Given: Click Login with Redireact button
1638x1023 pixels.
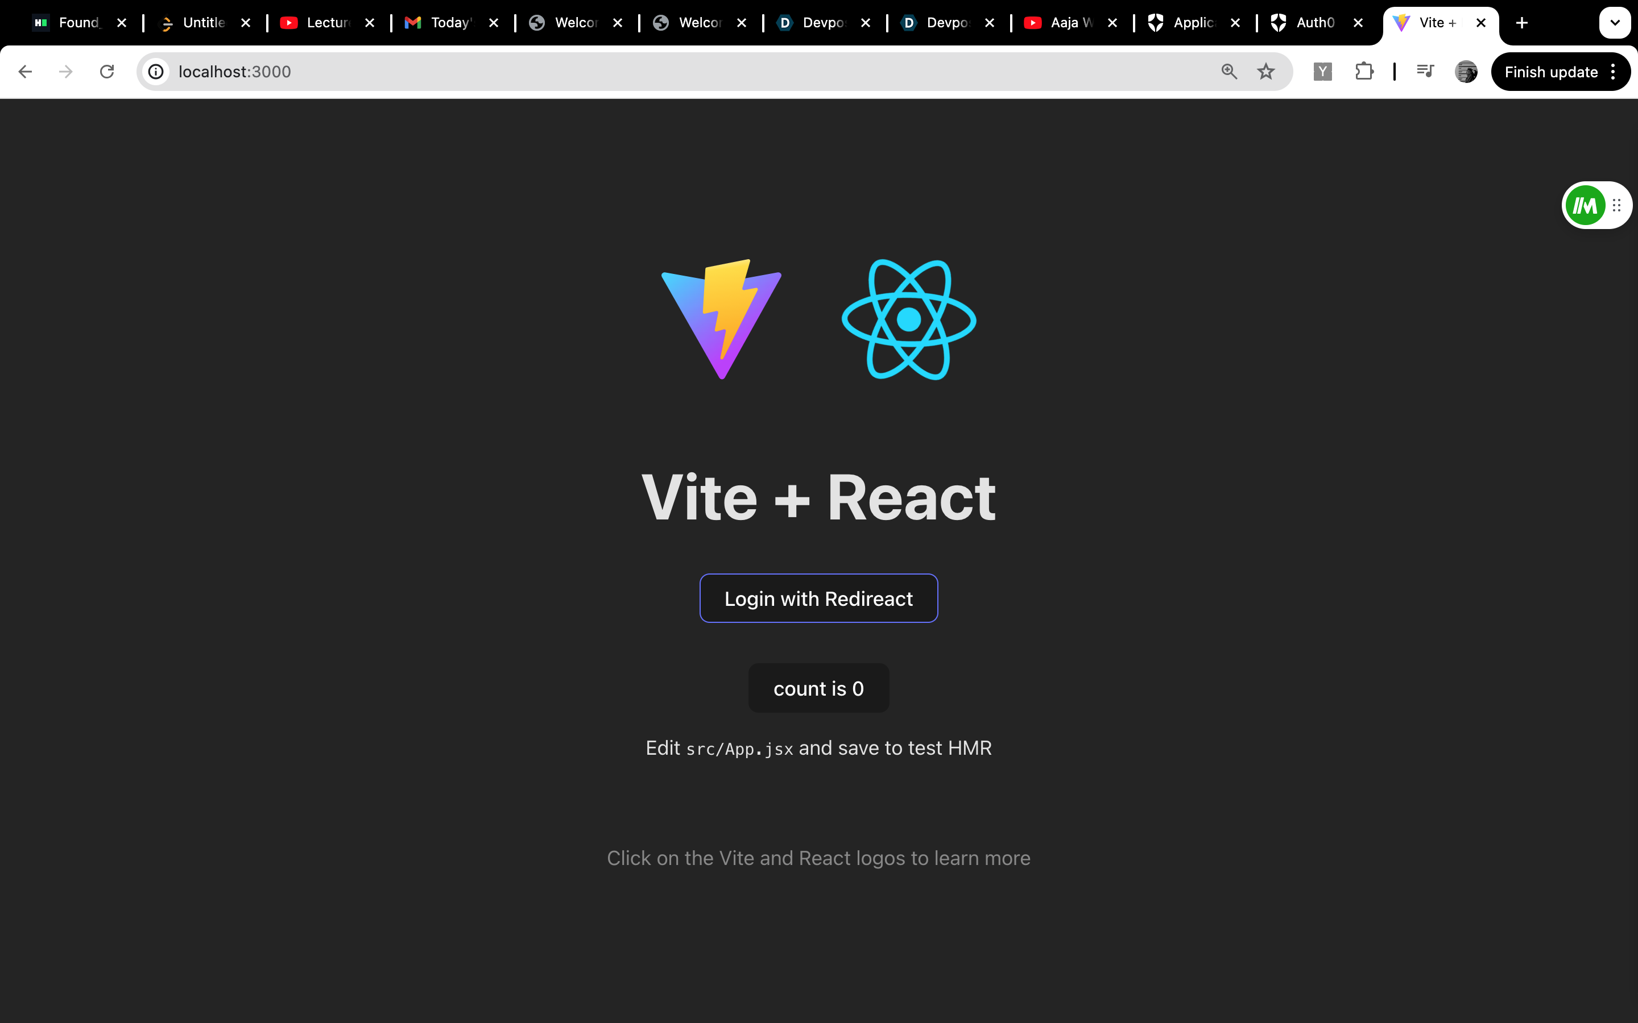Looking at the screenshot, I should click(x=818, y=598).
